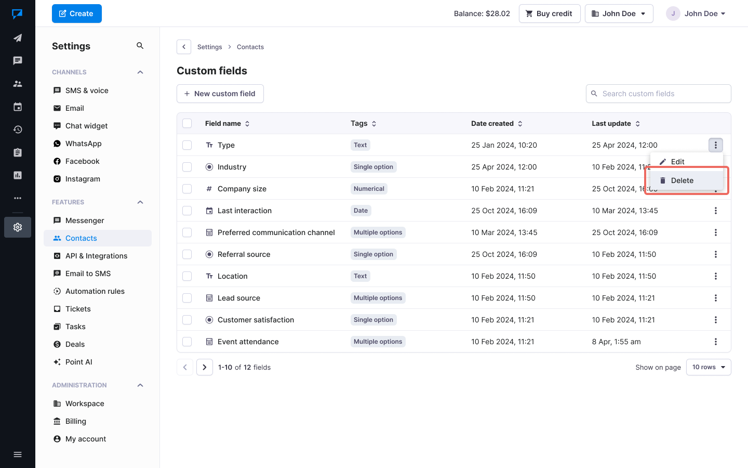Open the history clock icon in left rail
The height and width of the screenshot is (468, 748).
[18, 129]
